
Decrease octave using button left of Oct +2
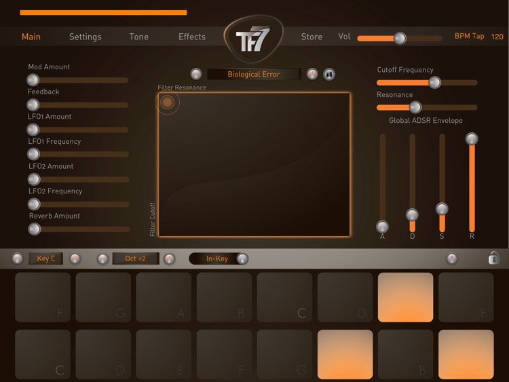[x=102, y=259]
